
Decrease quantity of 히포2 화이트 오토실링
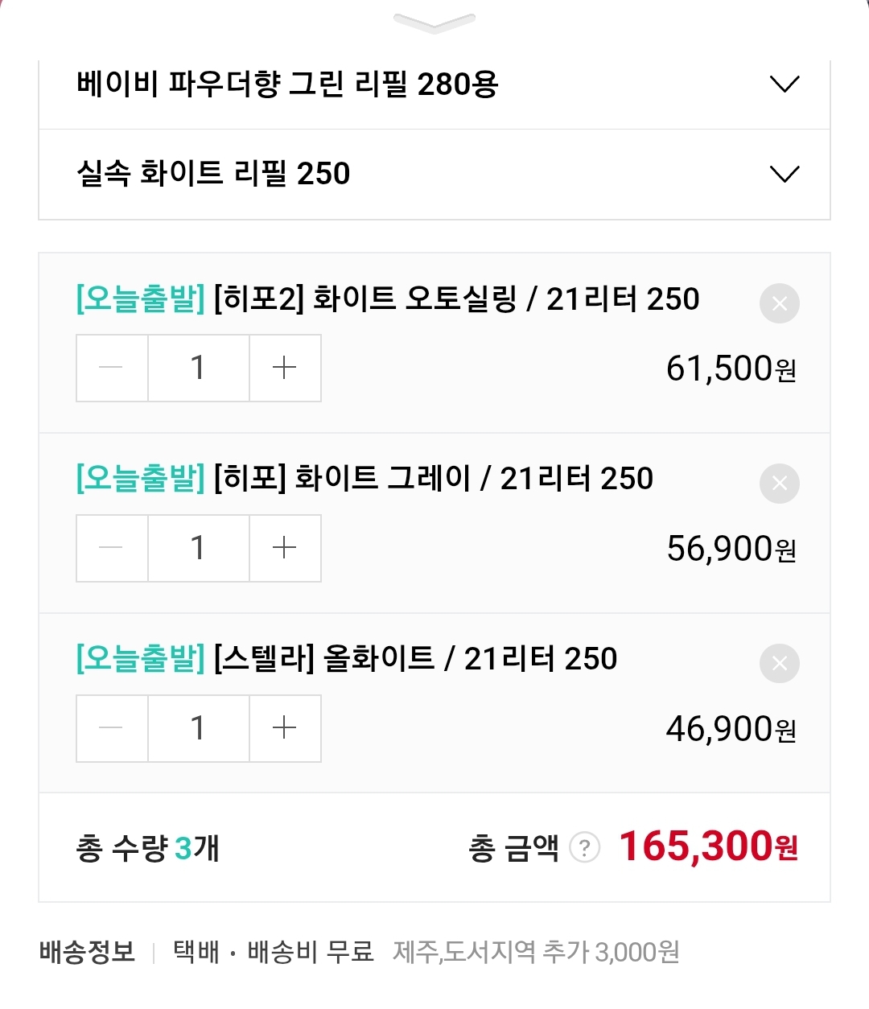pos(112,369)
